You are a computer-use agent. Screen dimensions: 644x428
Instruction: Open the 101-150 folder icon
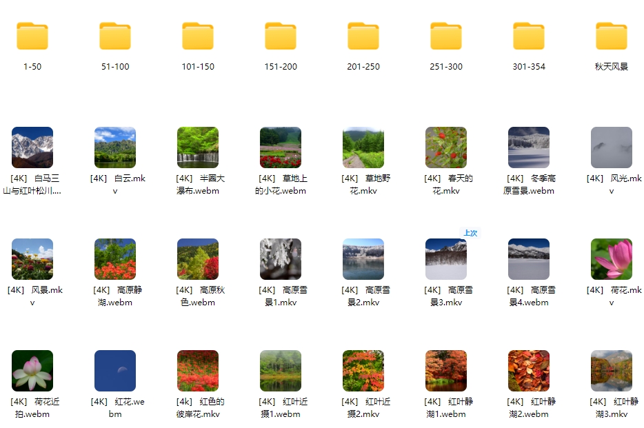(x=198, y=36)
